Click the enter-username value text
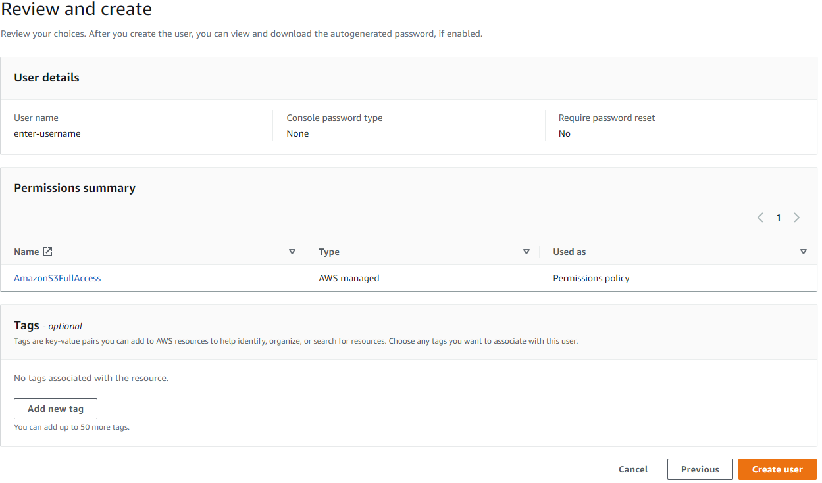Viewport: 822px width, 483px height. tap(47, 133)
